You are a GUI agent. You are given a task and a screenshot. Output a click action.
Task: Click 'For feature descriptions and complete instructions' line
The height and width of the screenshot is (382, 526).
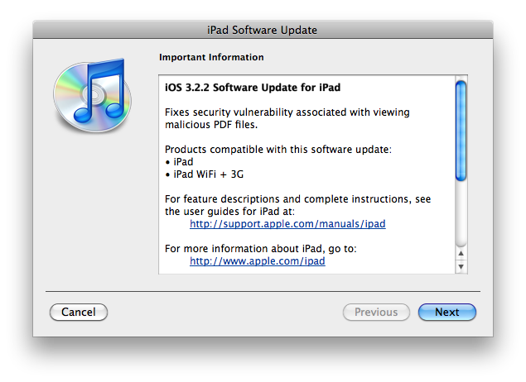297,199
